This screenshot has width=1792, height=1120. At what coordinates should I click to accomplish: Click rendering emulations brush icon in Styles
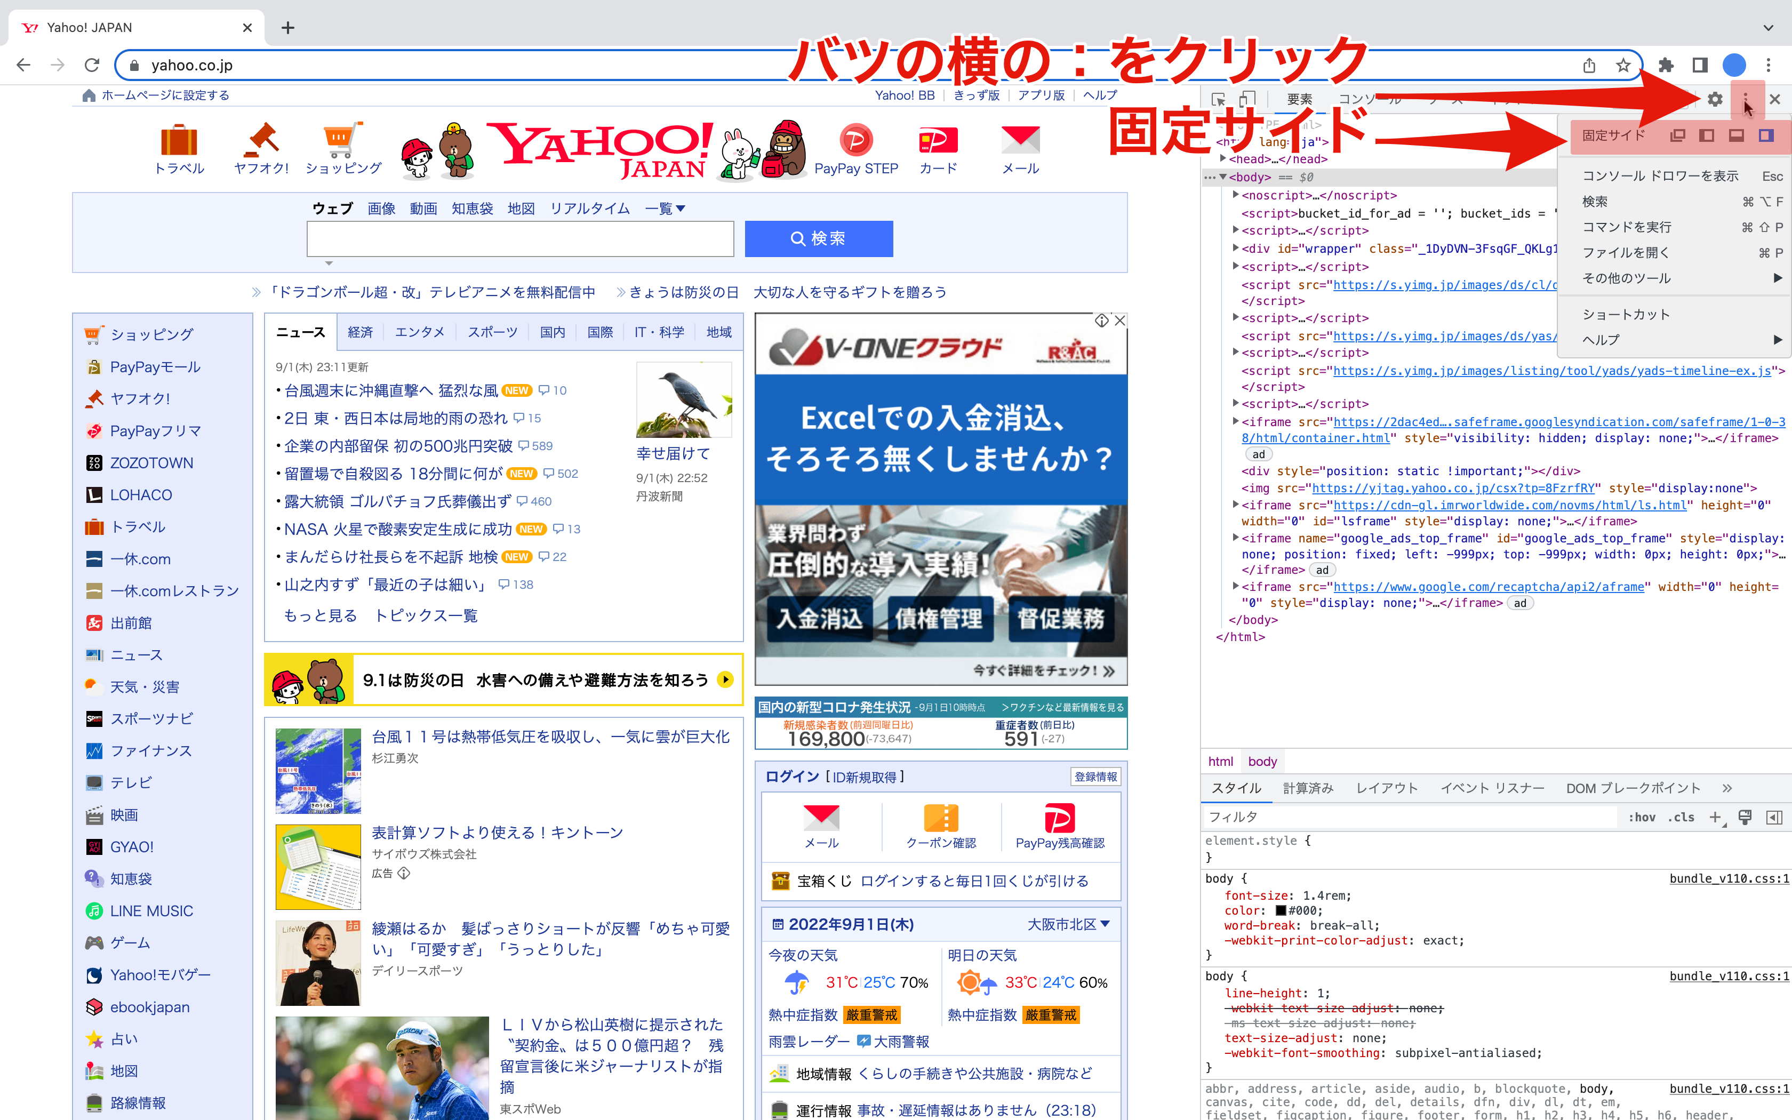pos(1745,817)
